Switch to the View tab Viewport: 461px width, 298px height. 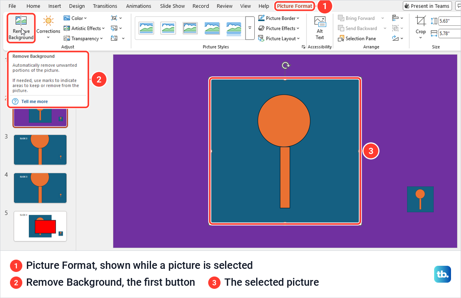point(245,6)
